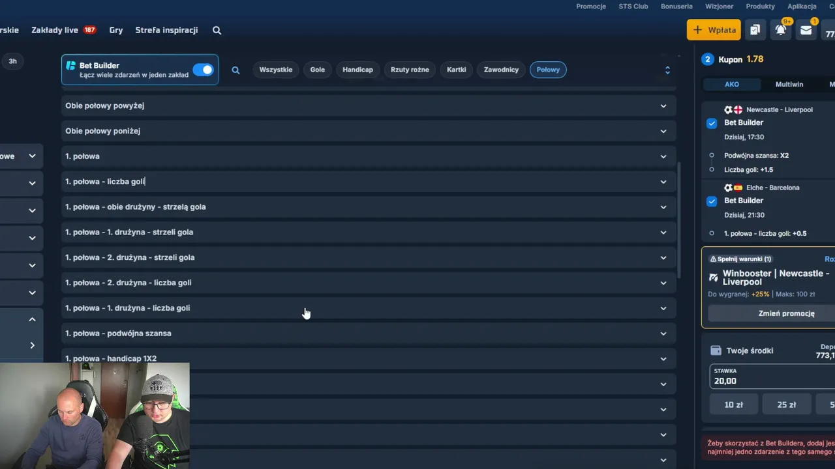The width and height of the screenshot is (835, 469).
Task: Click the football icon for Newcastle - Liverpool
Action: click(729, 109)
